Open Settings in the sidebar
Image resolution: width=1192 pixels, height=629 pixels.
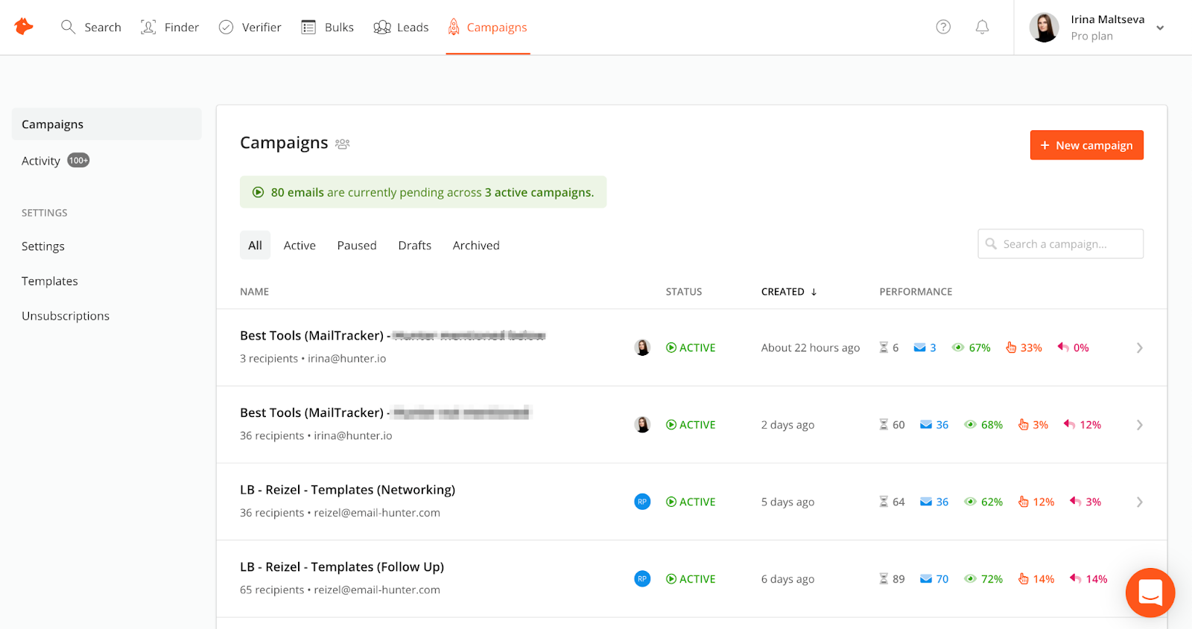pos(43,246)
